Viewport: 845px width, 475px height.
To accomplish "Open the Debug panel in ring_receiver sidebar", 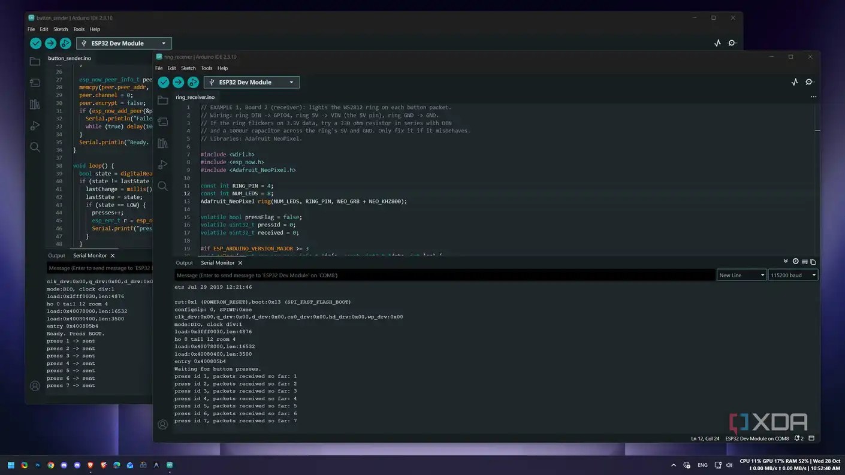I will click(x=162, y=165).
